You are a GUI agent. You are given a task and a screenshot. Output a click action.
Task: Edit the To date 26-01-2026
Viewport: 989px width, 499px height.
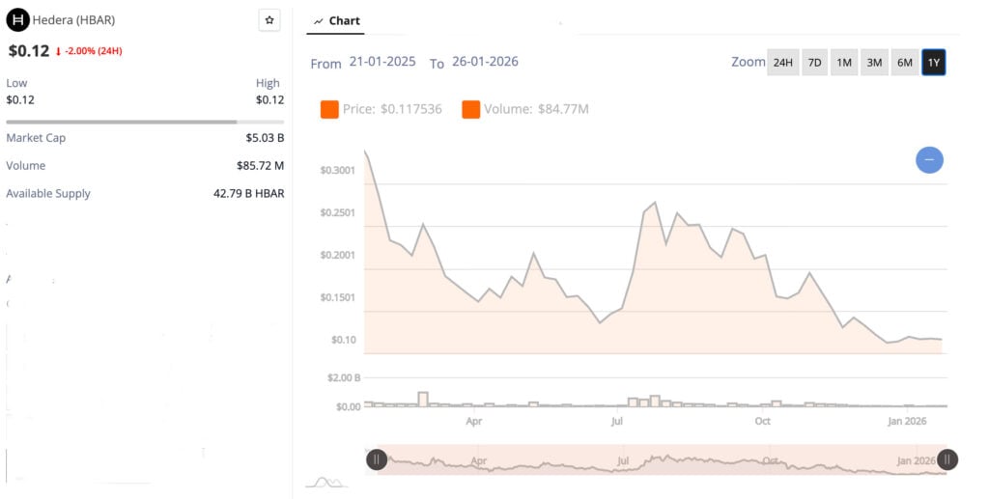485,62
